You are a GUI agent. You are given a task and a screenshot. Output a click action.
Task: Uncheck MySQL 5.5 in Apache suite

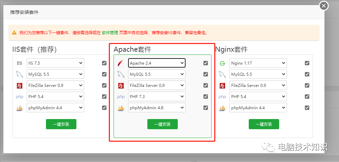205,74
